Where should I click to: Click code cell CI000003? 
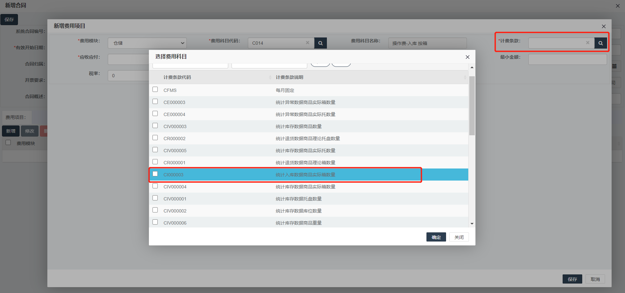173,175
